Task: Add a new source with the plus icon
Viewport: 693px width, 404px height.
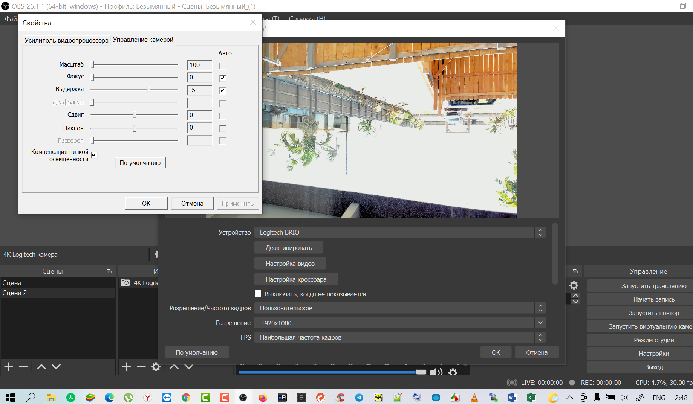Action: coord(127,367)
